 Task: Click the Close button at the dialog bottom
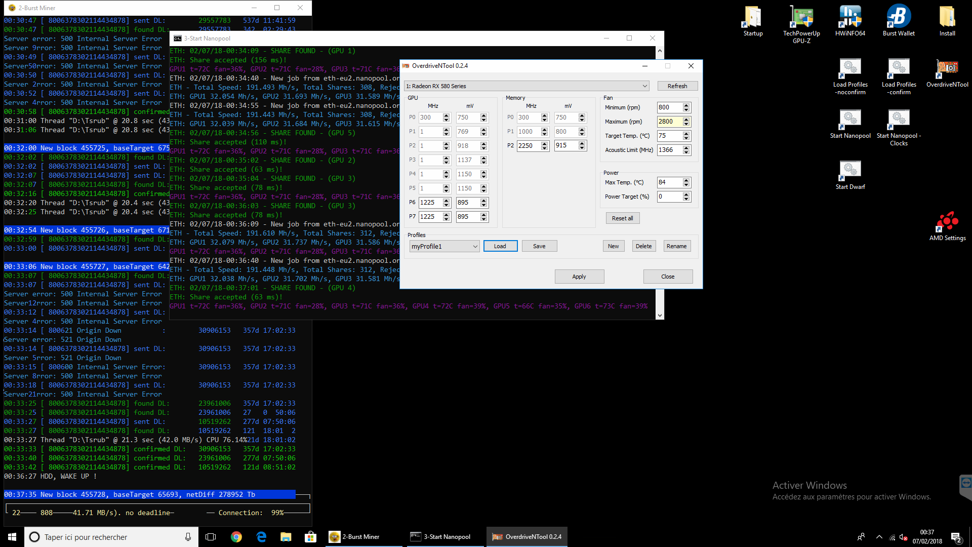coord(668,277)
